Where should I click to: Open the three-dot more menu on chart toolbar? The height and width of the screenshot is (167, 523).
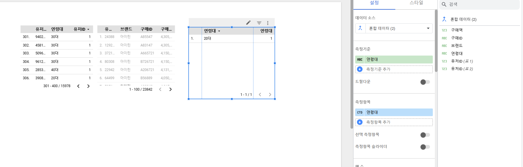pyautogui.click(x=268, y=23)
